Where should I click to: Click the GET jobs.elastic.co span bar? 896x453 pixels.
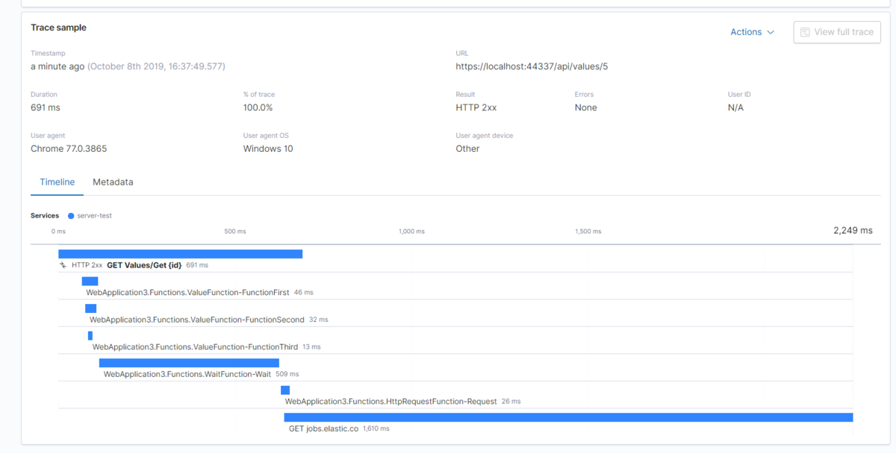coord(568,417)
